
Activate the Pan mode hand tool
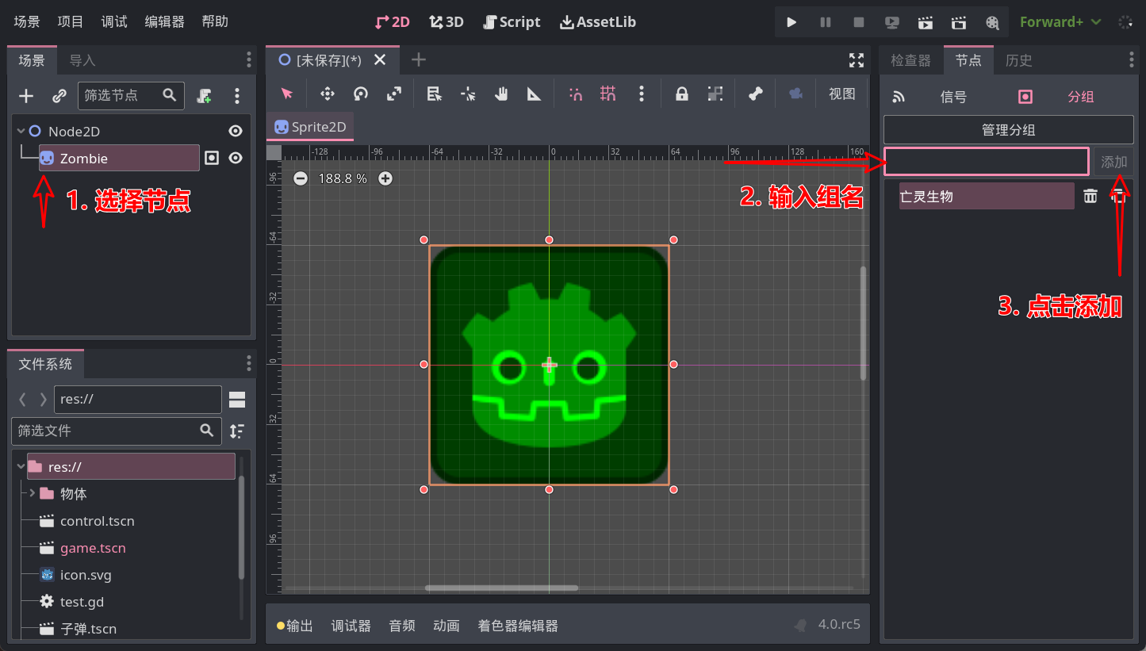[501, 94]
